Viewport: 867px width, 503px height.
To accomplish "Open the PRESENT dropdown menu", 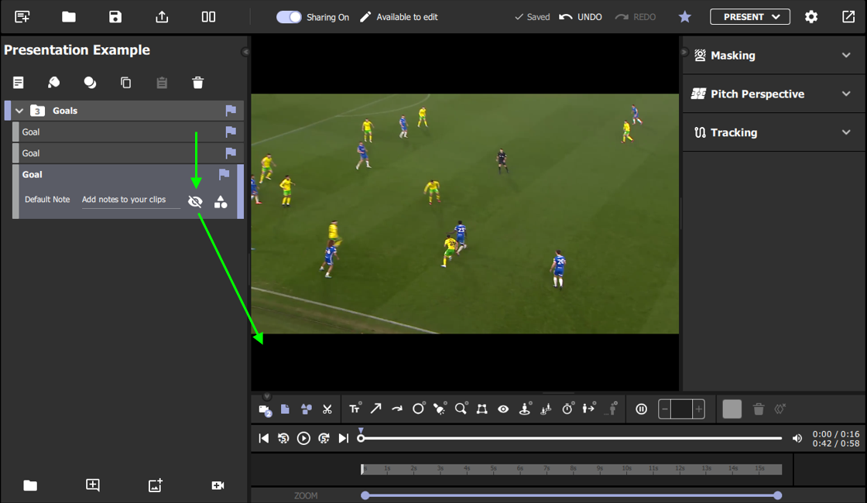I will coord(749,15).
